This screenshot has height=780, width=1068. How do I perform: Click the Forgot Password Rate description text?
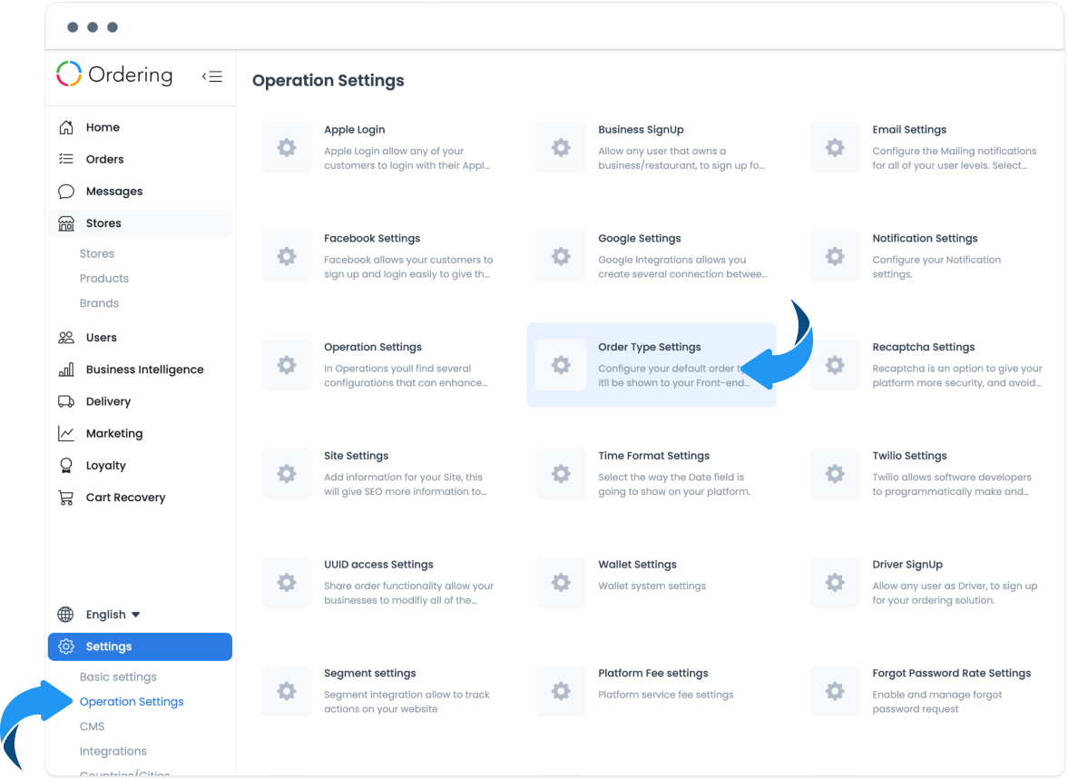point(937,702)
